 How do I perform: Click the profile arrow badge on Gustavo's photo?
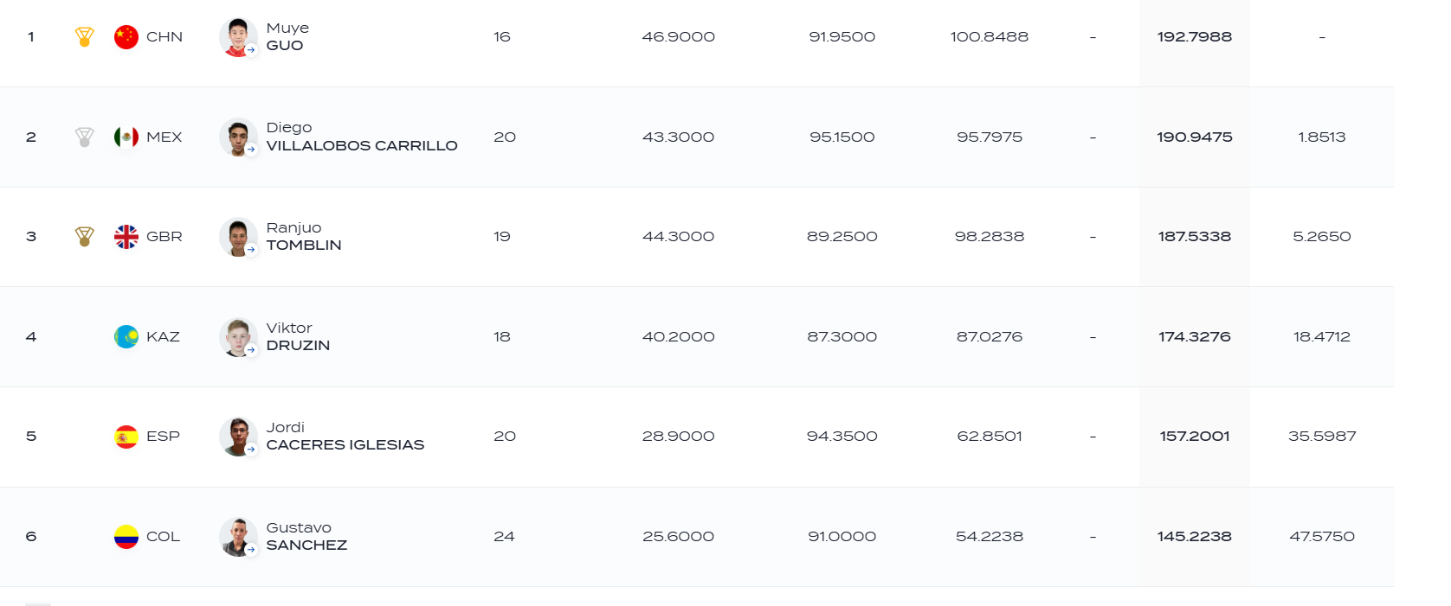click(x=251, y=550)
